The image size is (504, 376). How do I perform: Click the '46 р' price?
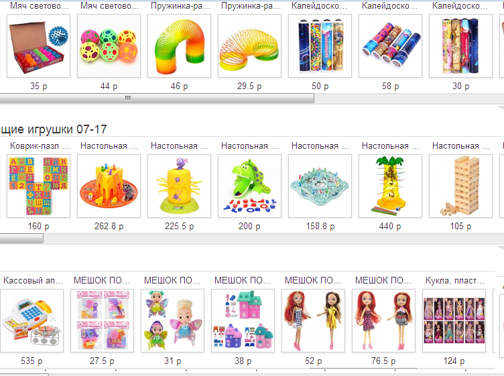coord(180,86)
